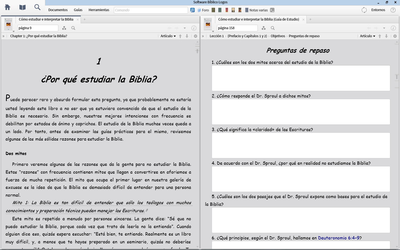
Task: Close the left panel locator bar
Action: [196, 36]
